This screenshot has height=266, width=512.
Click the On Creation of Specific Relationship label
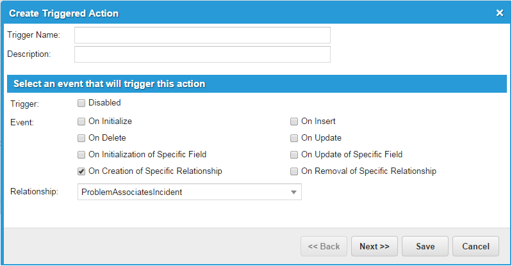click(155, 171)
